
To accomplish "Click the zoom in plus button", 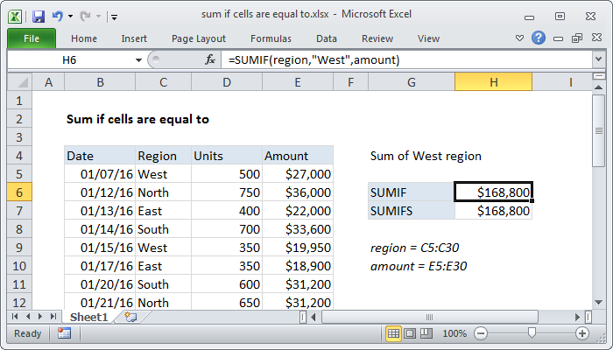I will click(x=581, y=333).
